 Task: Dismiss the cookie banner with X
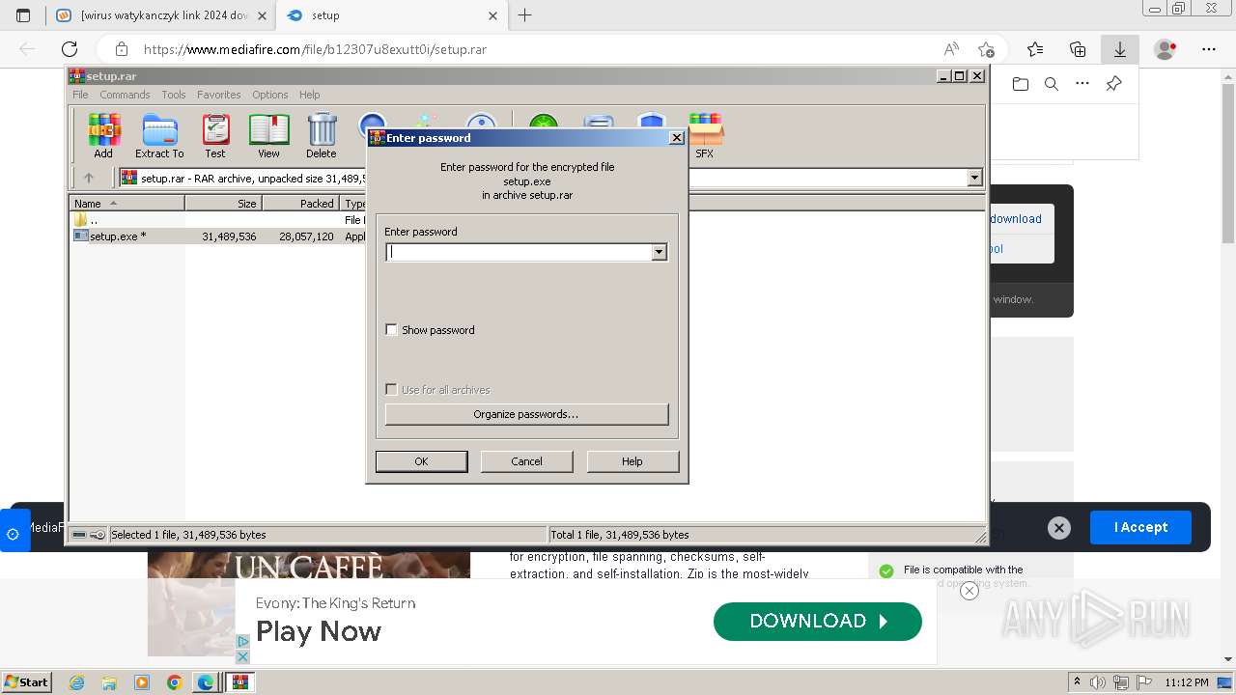[x=1059, y=528]
